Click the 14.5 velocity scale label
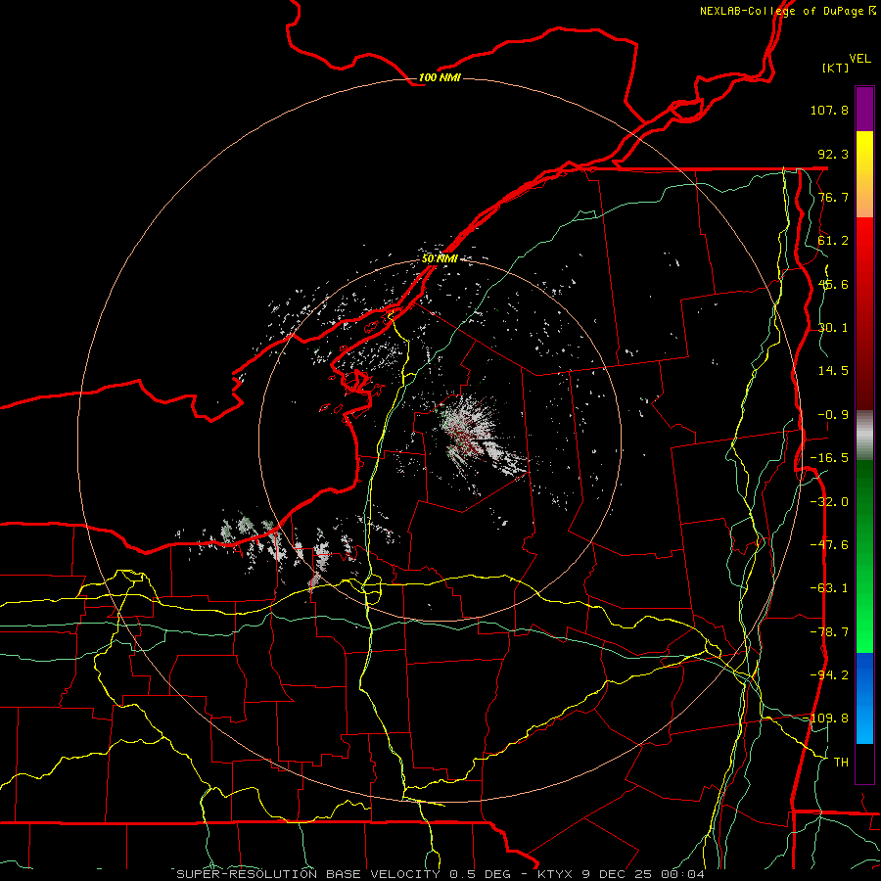This screenshot has width=881, height=881. (x=833, y=371)
